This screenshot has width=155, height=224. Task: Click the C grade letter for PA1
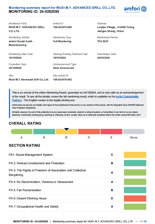pos(112,155)
